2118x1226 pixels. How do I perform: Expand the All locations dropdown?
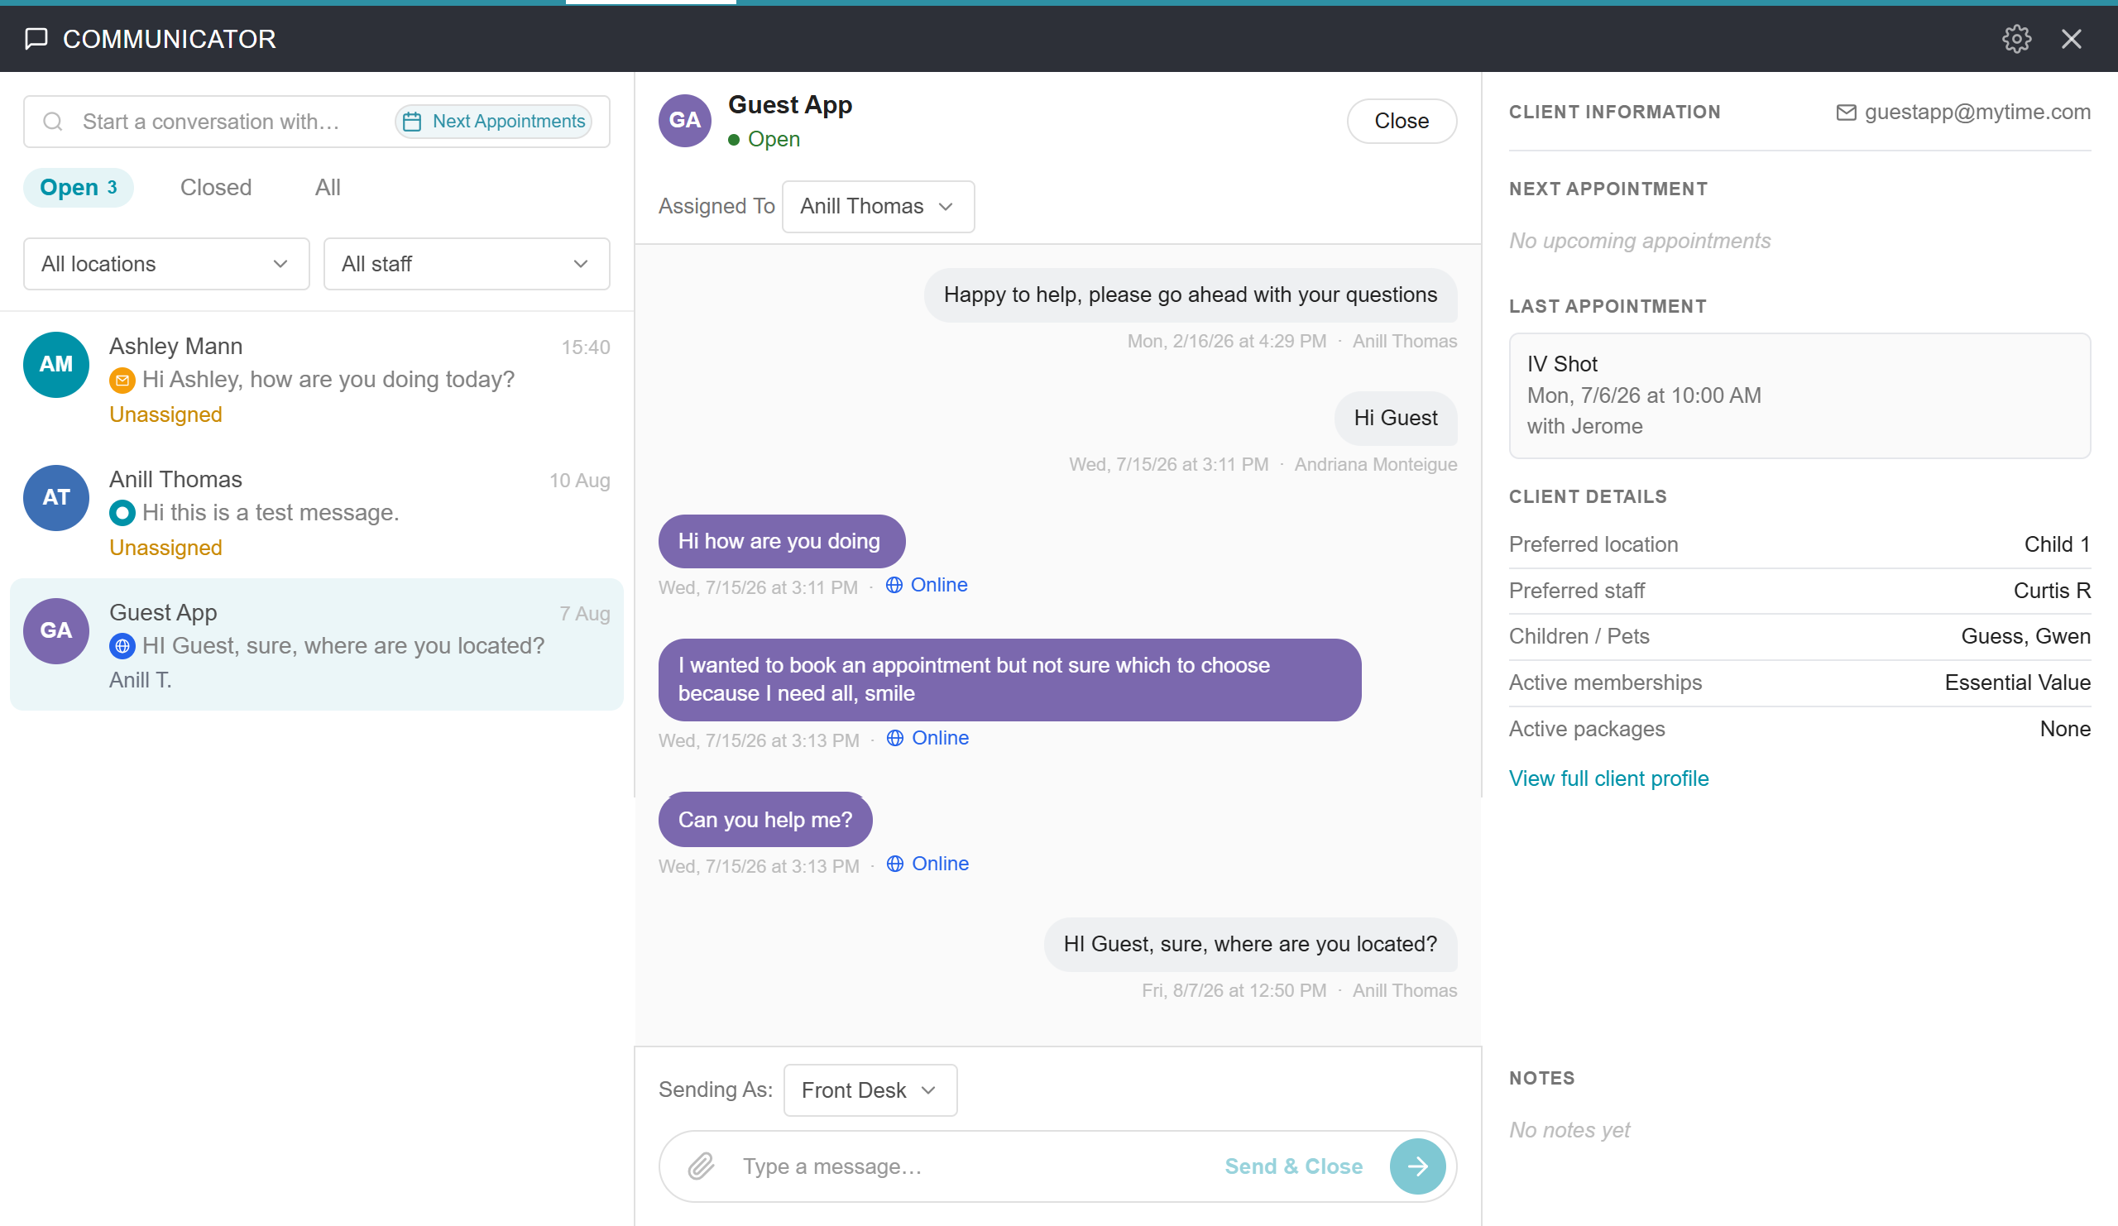[x=166, y=264]
